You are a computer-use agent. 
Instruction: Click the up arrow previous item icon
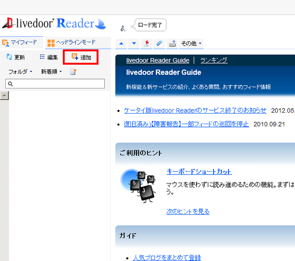click(x=121, y=43)
